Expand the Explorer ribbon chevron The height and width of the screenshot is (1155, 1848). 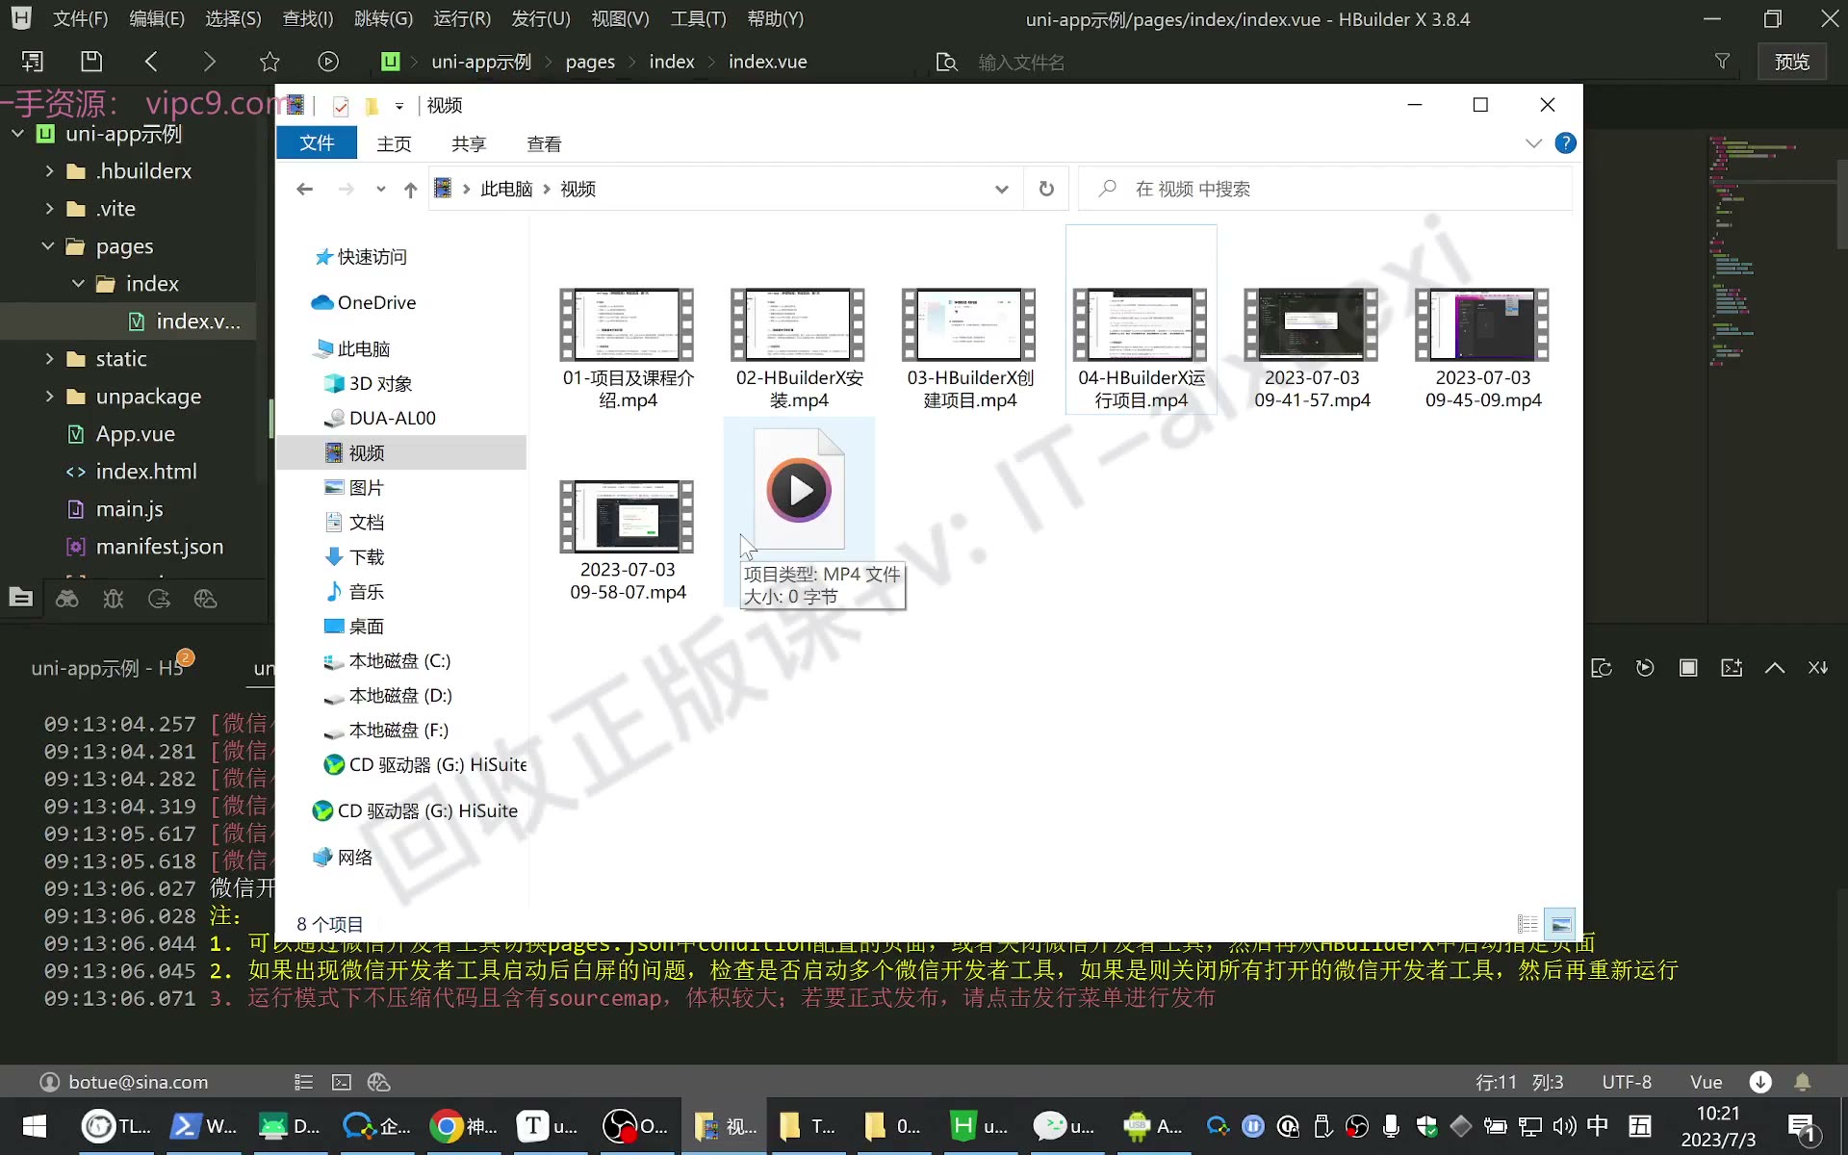[x=1533, y=143]
